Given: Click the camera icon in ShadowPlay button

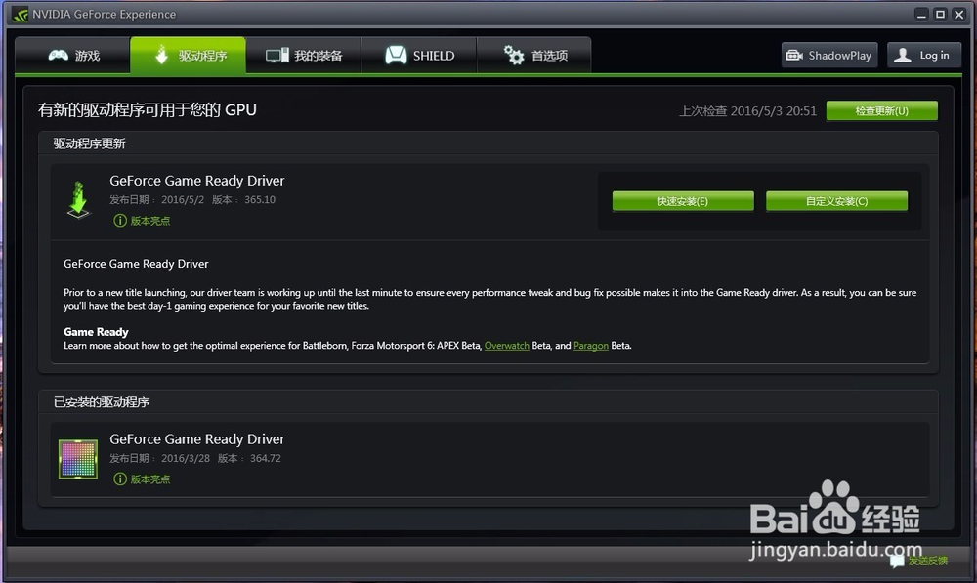Looking at the screenshot, I should point(794,56).
